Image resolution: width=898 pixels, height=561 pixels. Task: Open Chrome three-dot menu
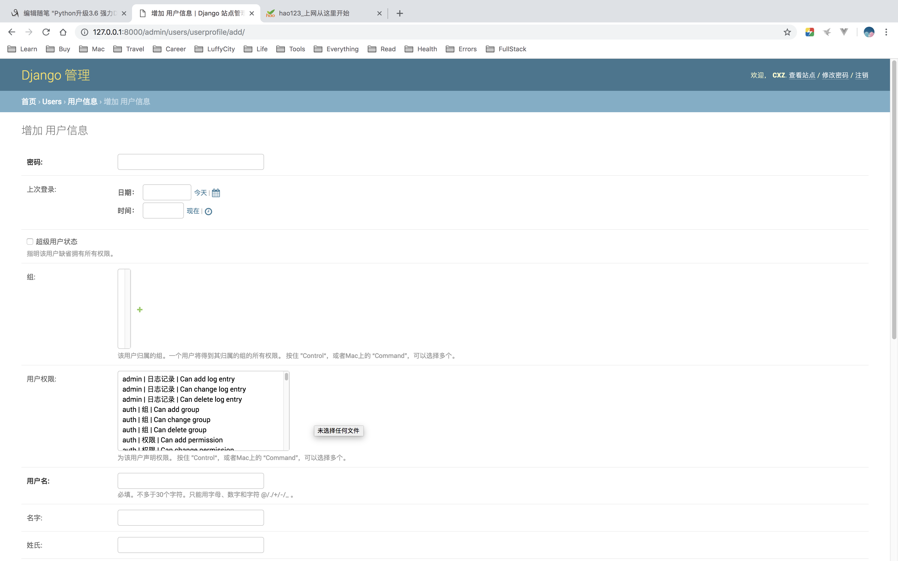(886, 32)
